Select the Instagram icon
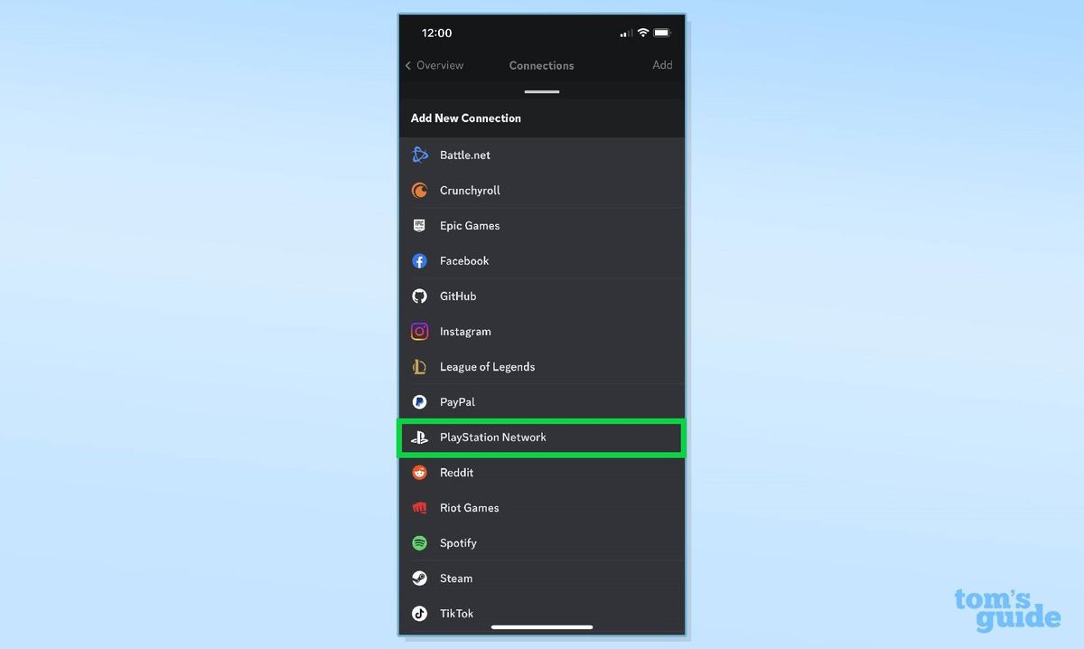Screen dimensions: 1084x649 click(419, 331)
